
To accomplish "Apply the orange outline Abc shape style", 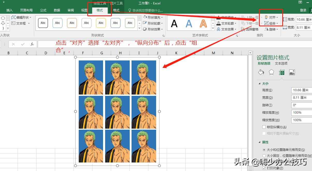I will click(x=72, y=23).
